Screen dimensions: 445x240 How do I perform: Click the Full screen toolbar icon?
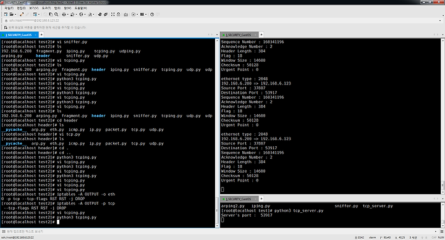pos(112,14)
